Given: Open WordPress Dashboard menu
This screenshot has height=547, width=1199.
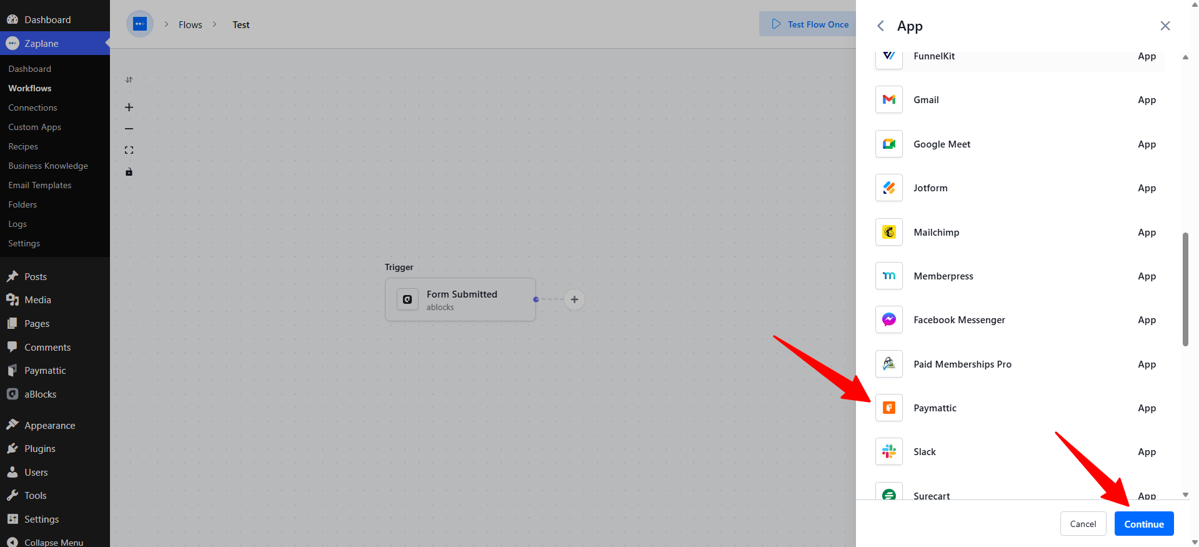Looking at the screenshot, I should click(55, 19).
